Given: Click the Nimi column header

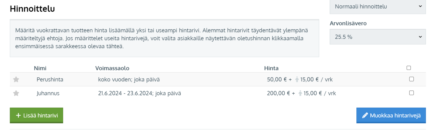Looking at the screenshot, I should [x=40, y=68].
